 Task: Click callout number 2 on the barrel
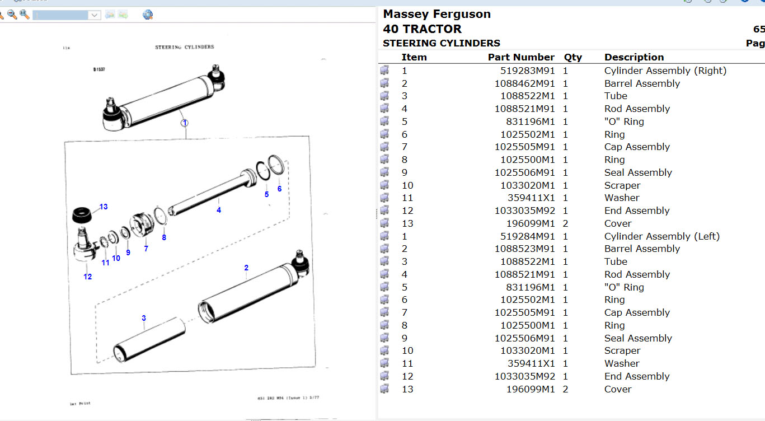246,268
